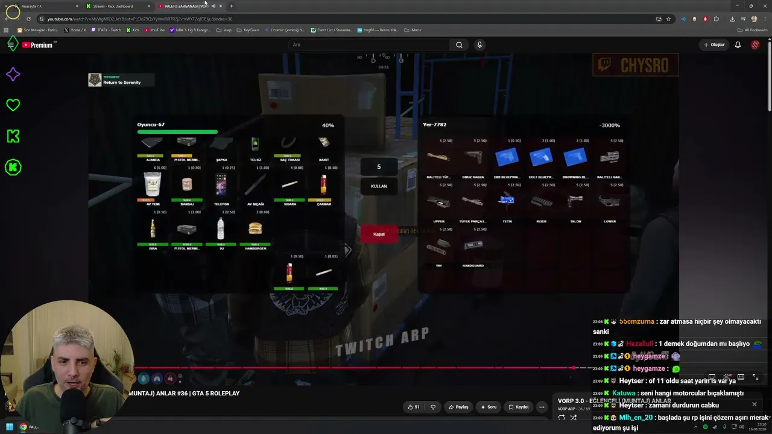The height and width of the screenshot is (434, 772).
Task: Open the Kick bookmark
Action: pyautogui.click(x=133, y=30)
